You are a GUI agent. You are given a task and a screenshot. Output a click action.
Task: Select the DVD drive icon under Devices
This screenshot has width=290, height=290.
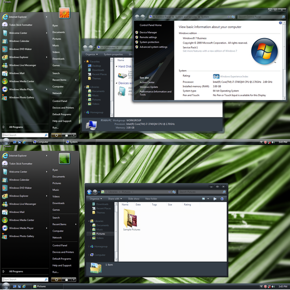pyautogui.click(x=122, y=92)
